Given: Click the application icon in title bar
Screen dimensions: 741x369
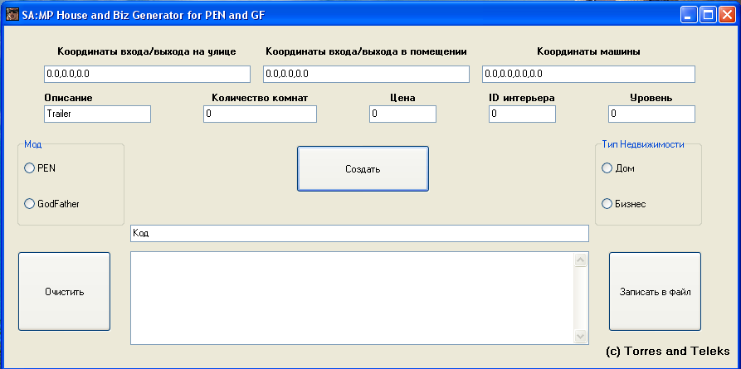Looking at the screenshot, I should (12, 15).
